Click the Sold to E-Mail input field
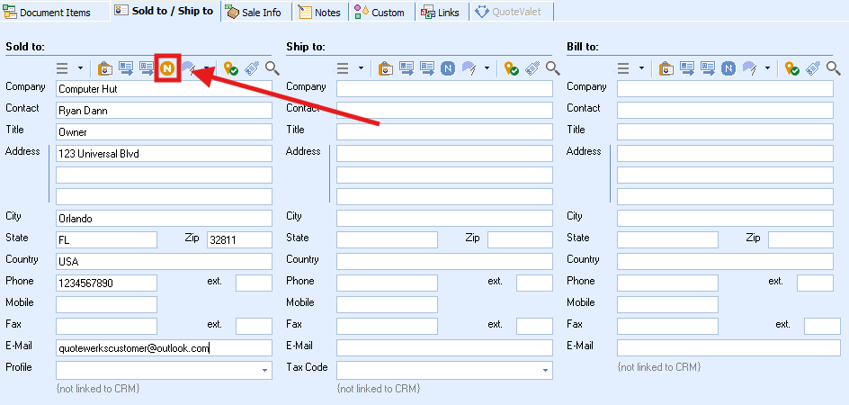 [x=163, y=348]
